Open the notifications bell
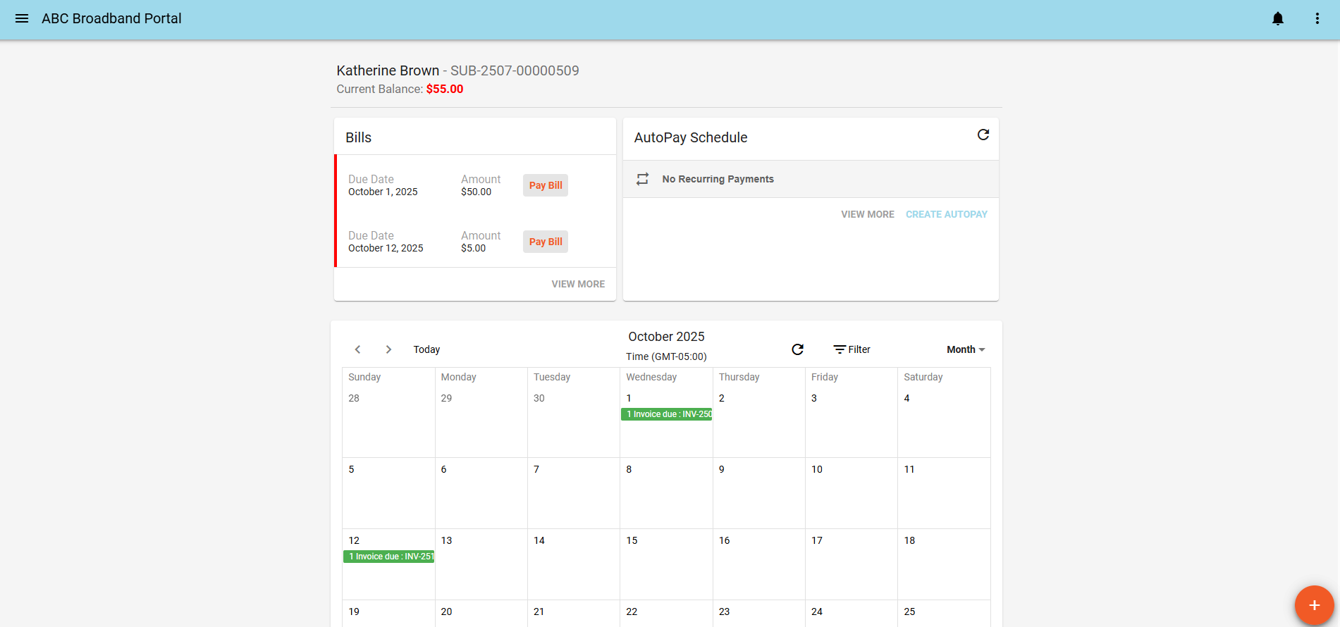This screenshot has width=1340, height=627. pyautogui.click(x=1277, y=18)
